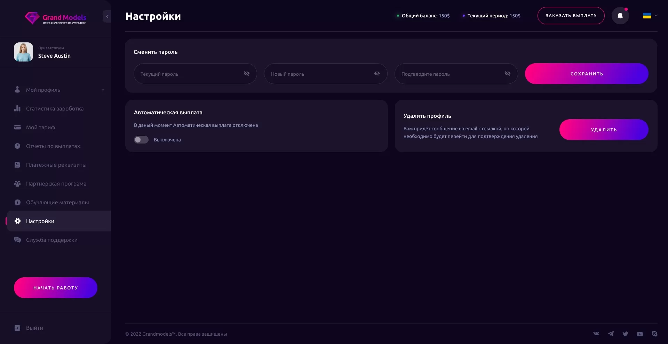Screen dimensions: 668x344
Task: Click the Обучающие материалы info icon
Action: (x=17, y=202)
